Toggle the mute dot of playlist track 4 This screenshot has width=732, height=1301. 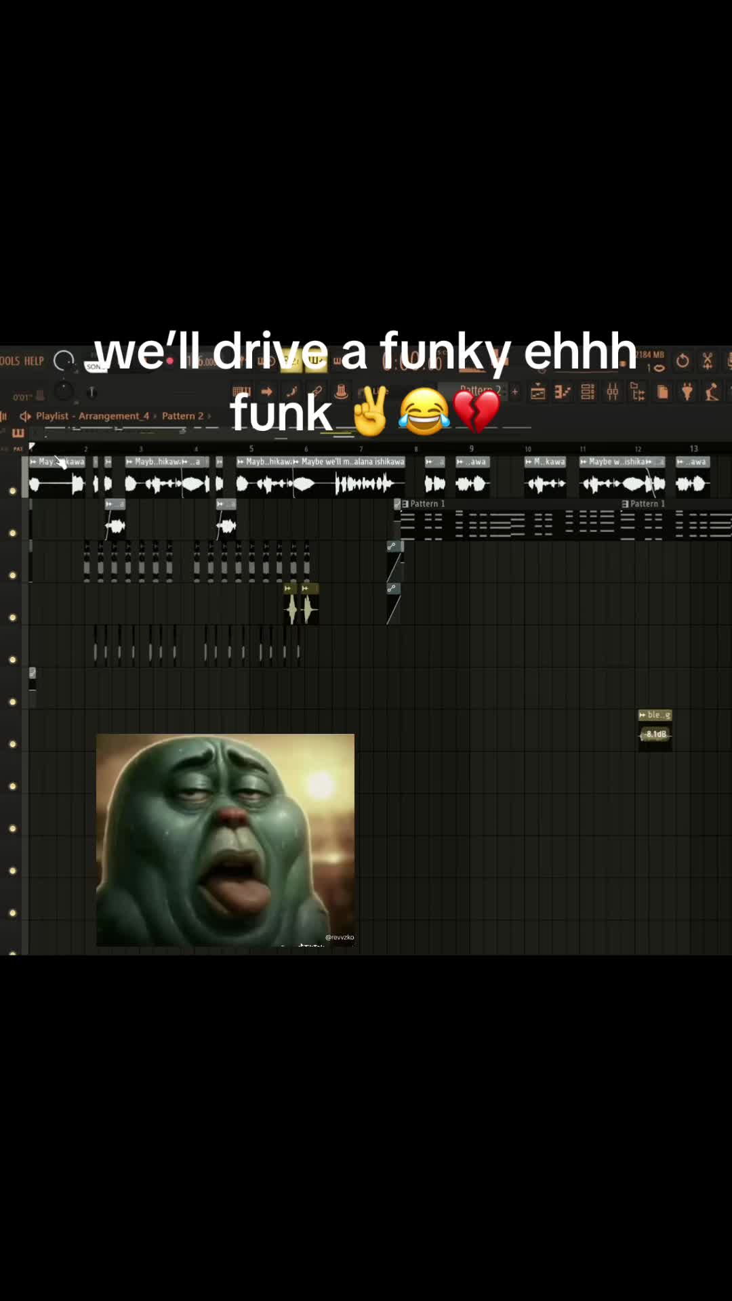[x=12, y=617]
